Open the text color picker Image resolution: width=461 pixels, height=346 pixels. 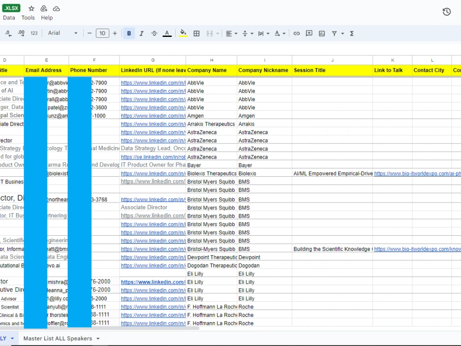pyautogui.click(x=167, y=34)
